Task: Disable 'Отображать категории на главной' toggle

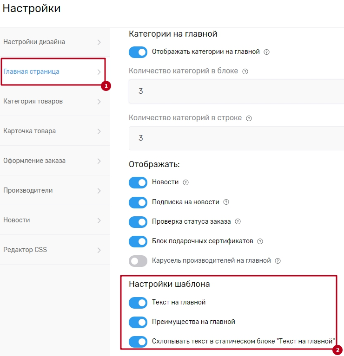Action: click(138, 52)
